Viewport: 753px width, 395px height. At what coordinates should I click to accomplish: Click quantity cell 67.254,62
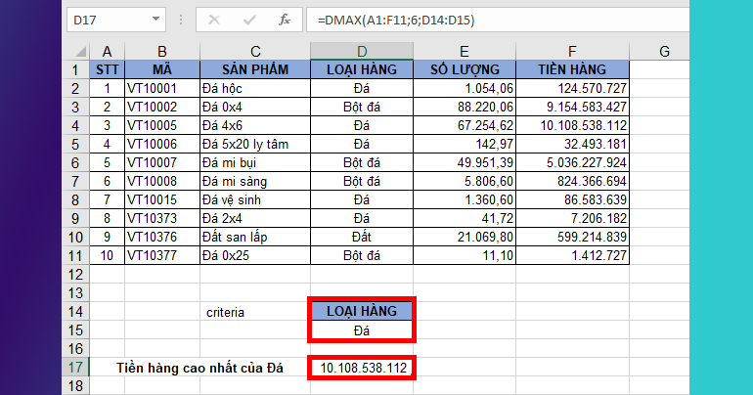pyautogui.click(x=465, y=125)
